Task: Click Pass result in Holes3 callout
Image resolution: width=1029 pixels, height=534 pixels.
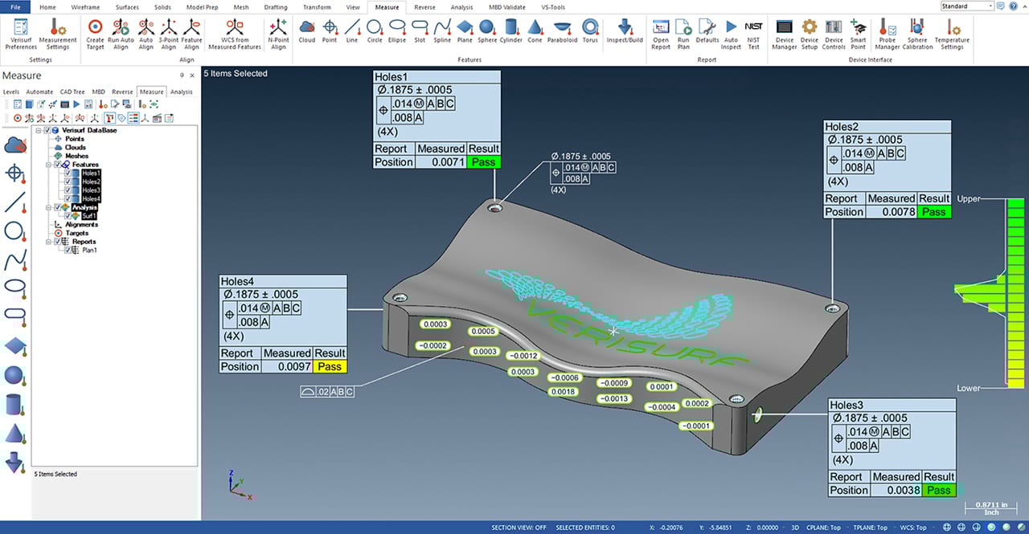Action: coord(938,490)
